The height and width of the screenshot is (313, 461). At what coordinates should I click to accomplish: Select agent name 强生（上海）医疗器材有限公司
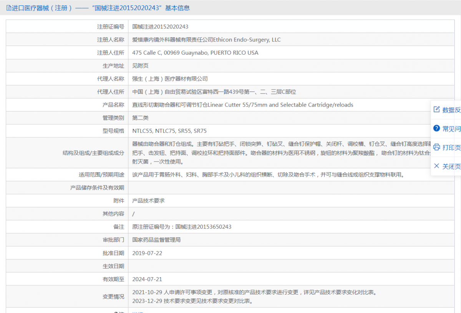click(x=170, y=79)
